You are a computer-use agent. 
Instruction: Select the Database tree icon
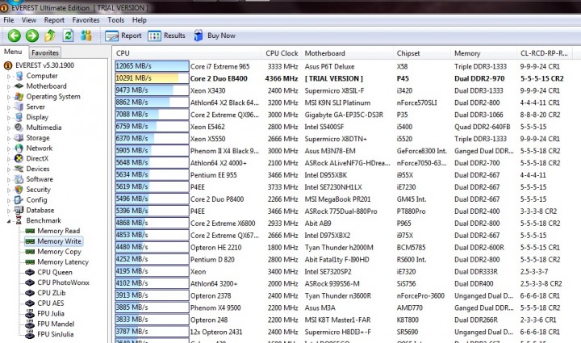[19, 210]
